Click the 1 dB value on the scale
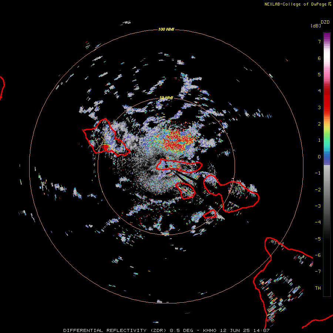The height and width of the screenshot is (333, 333). [319, 140]
